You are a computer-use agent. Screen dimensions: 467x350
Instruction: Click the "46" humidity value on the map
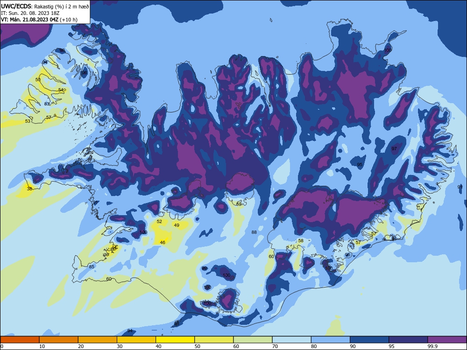[163, 242]
